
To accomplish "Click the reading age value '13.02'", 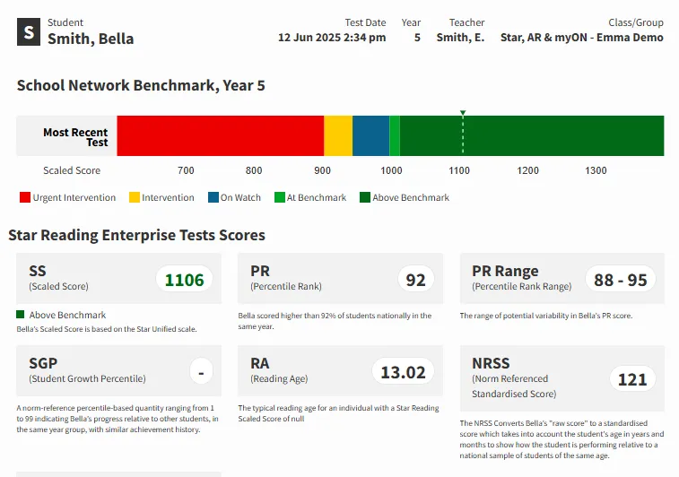I will (403, 372).
